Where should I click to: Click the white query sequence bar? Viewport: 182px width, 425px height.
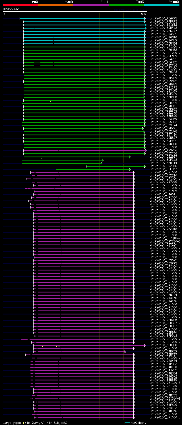(75, 12)
